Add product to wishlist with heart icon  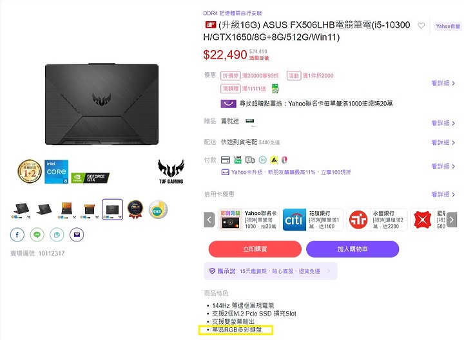tap(421, 26)
